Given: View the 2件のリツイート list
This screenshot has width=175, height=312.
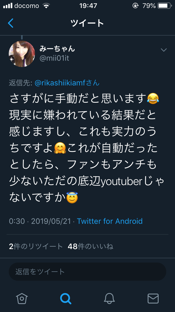Looking at the screenshot, I should tap(36, 246).
